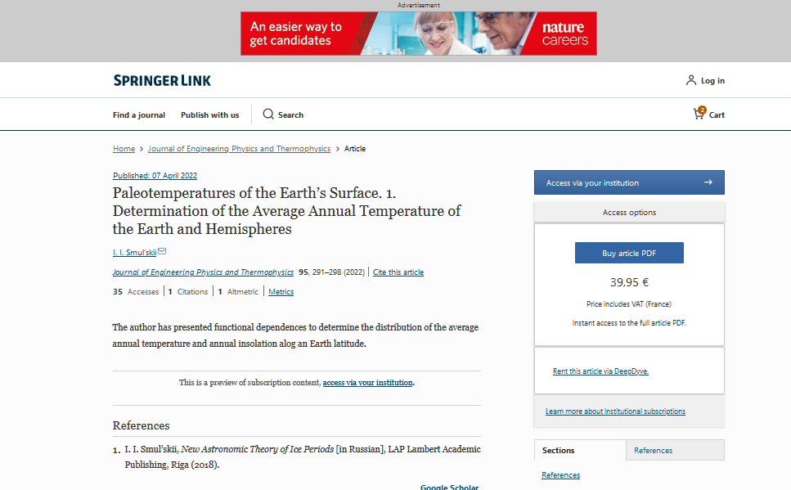Open the Home breadcrumb link
The height and width of the screenshot is (490, 791).
coord(124,149)
